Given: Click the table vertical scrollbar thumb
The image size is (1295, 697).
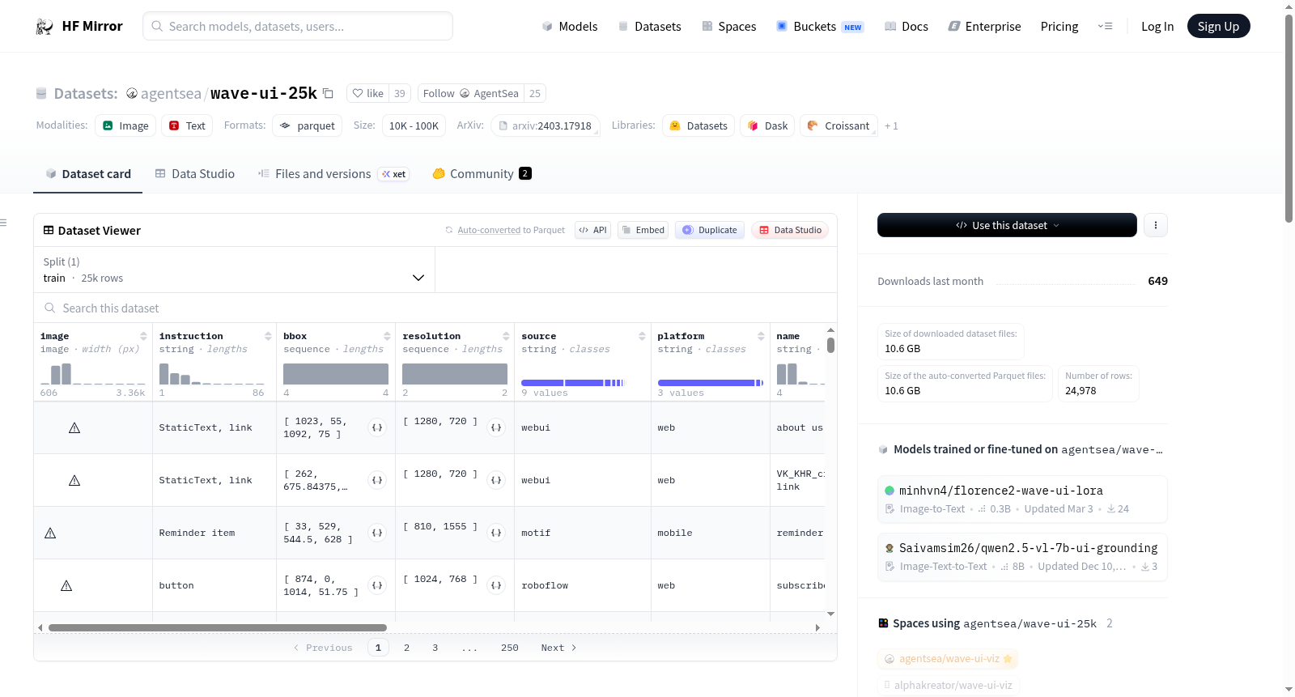Looking at the screenshot, I should pyautogui.click(x=830, y=345).
